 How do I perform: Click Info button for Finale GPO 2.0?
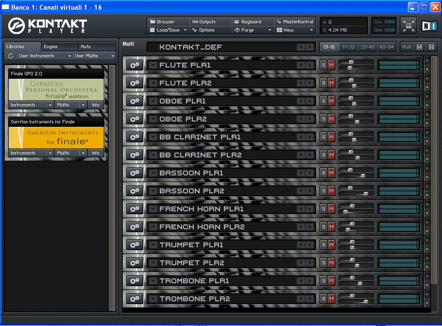(96, 105)
